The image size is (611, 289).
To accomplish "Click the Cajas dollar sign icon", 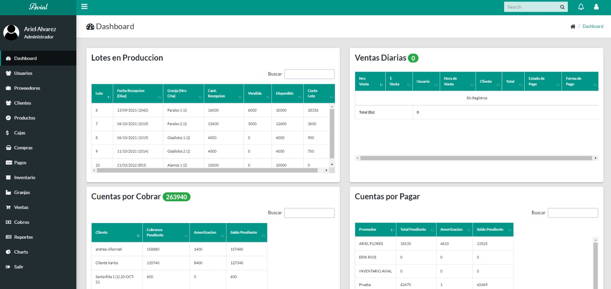I will pyautogui.click(x=8, y=133).
